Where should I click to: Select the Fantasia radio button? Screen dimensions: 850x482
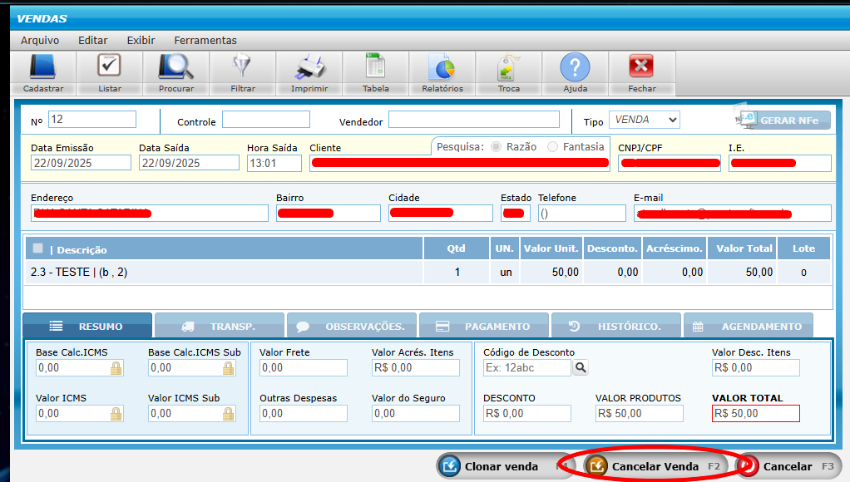click(553, 147)
